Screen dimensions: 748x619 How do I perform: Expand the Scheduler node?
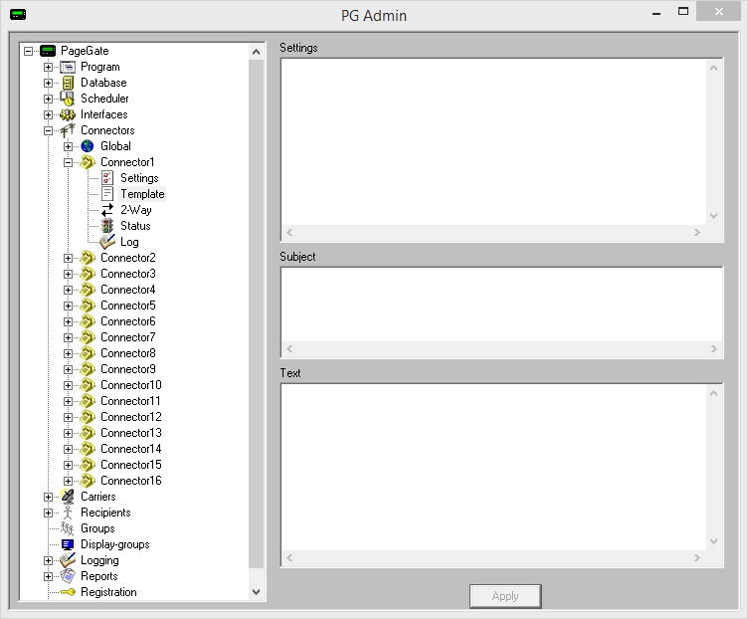point(48,99)
